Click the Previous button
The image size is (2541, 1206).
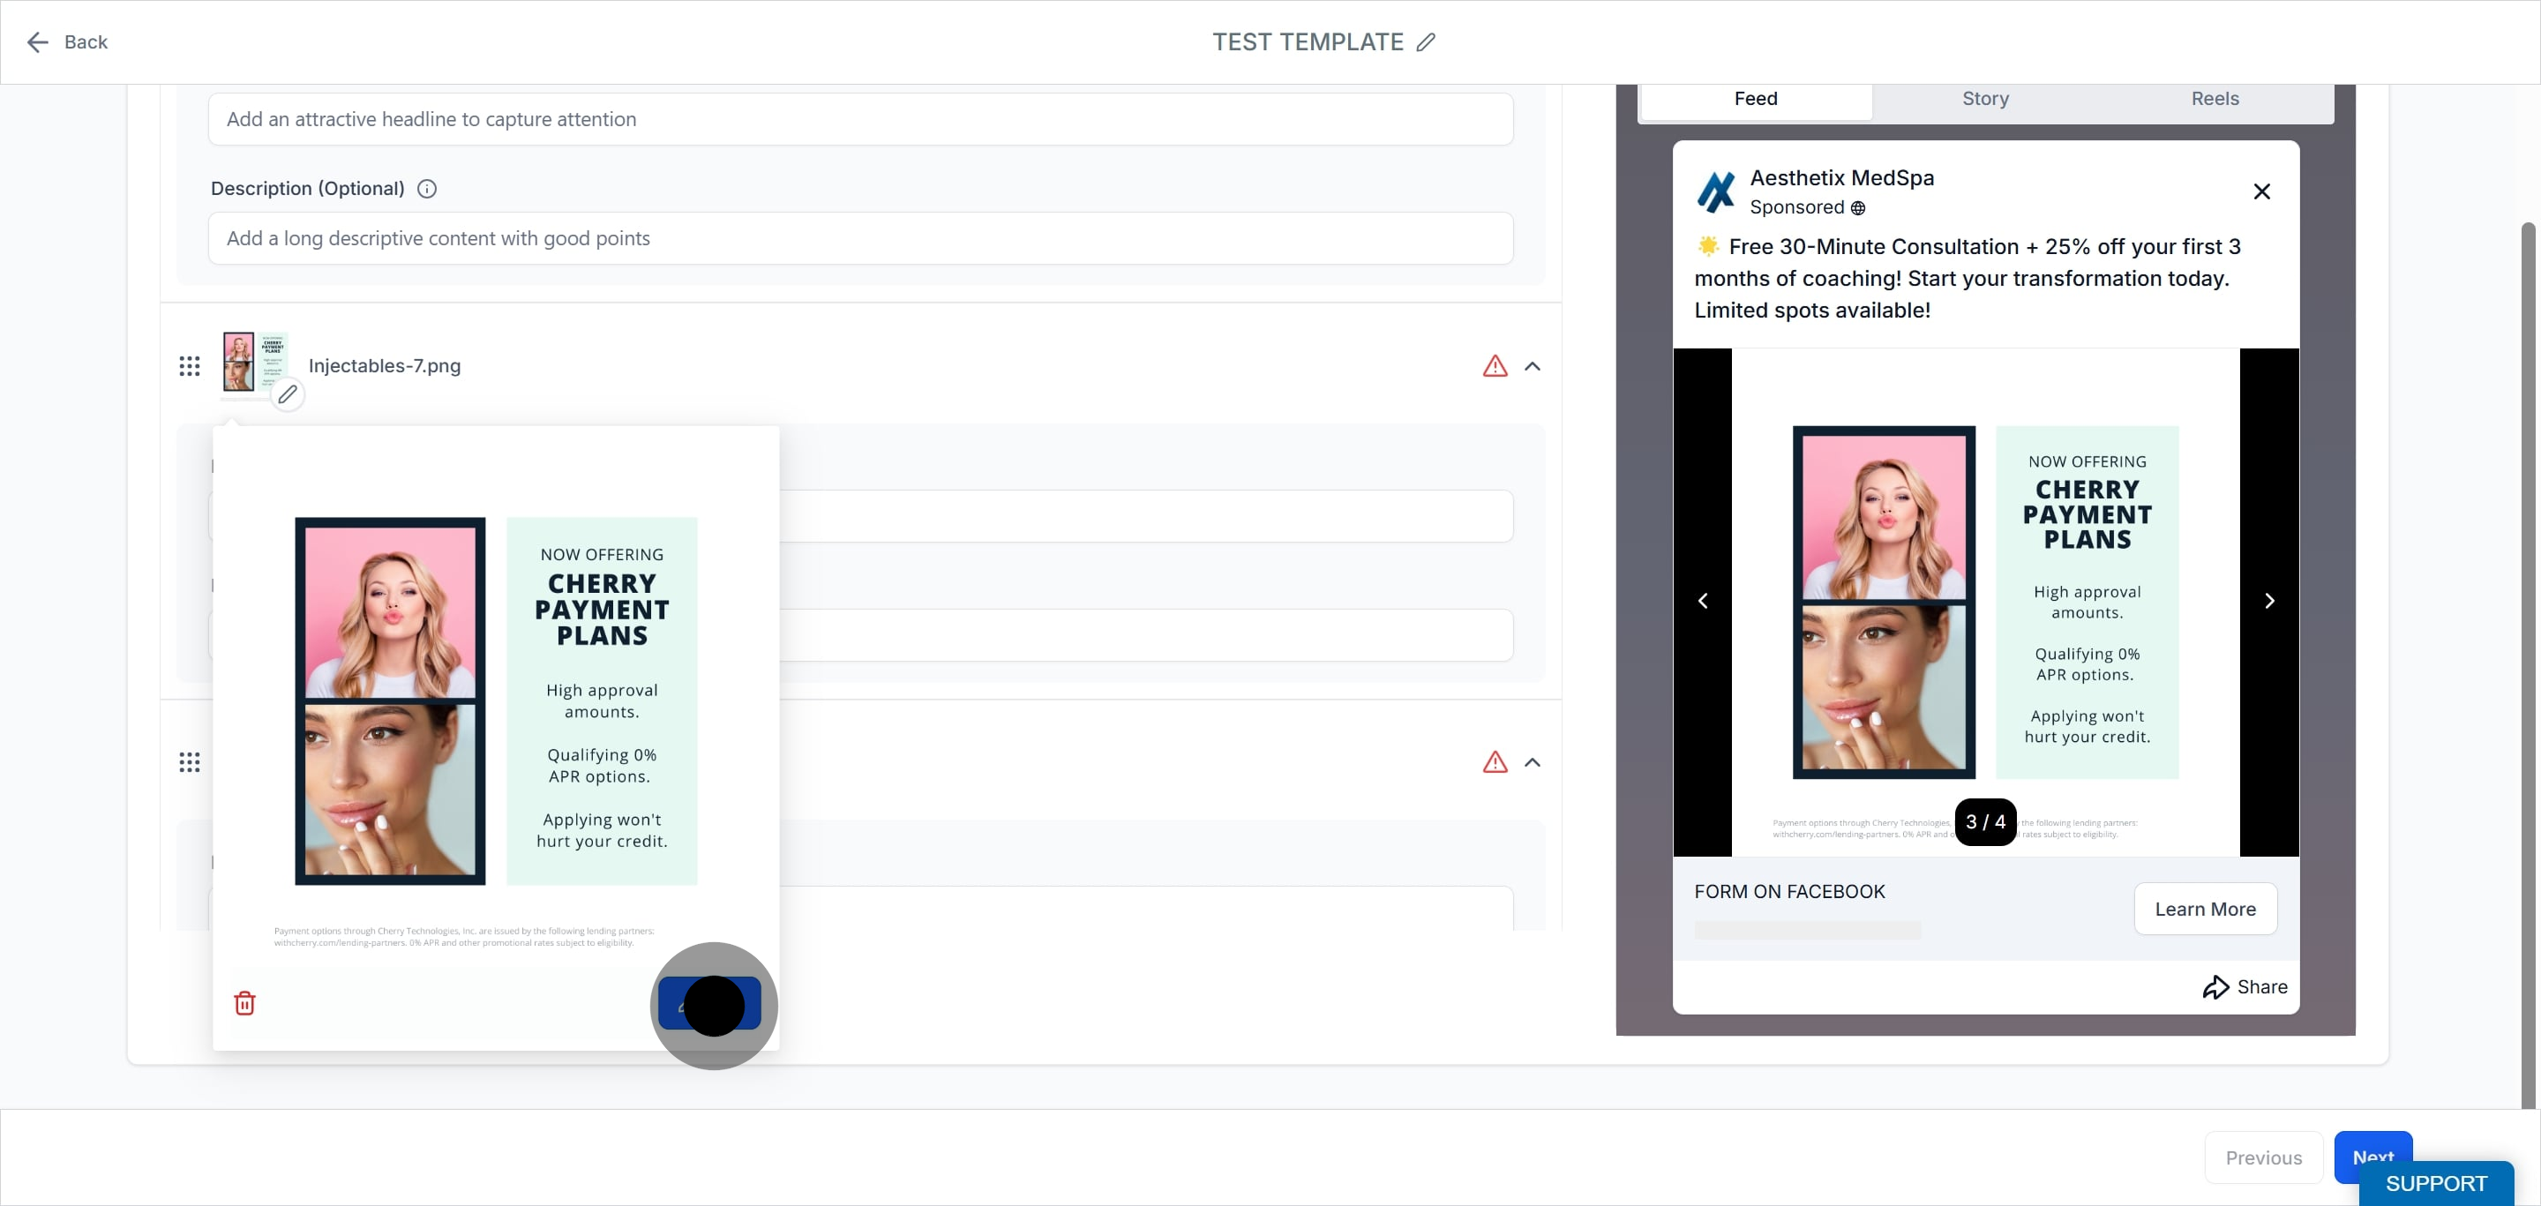[2264, 1157]
